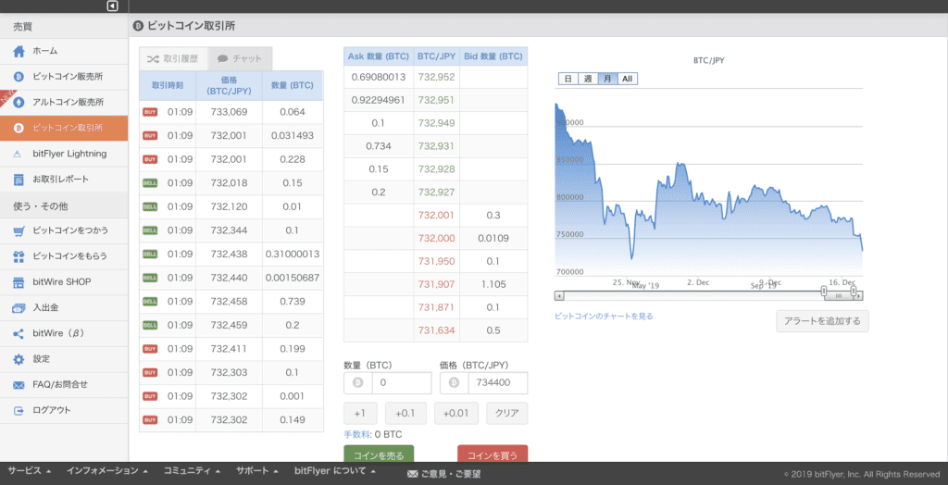
Task: Click the コインを売る button
Action: coord(379,454)
